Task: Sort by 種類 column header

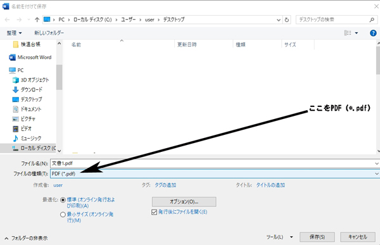Action: click(241, 44)
